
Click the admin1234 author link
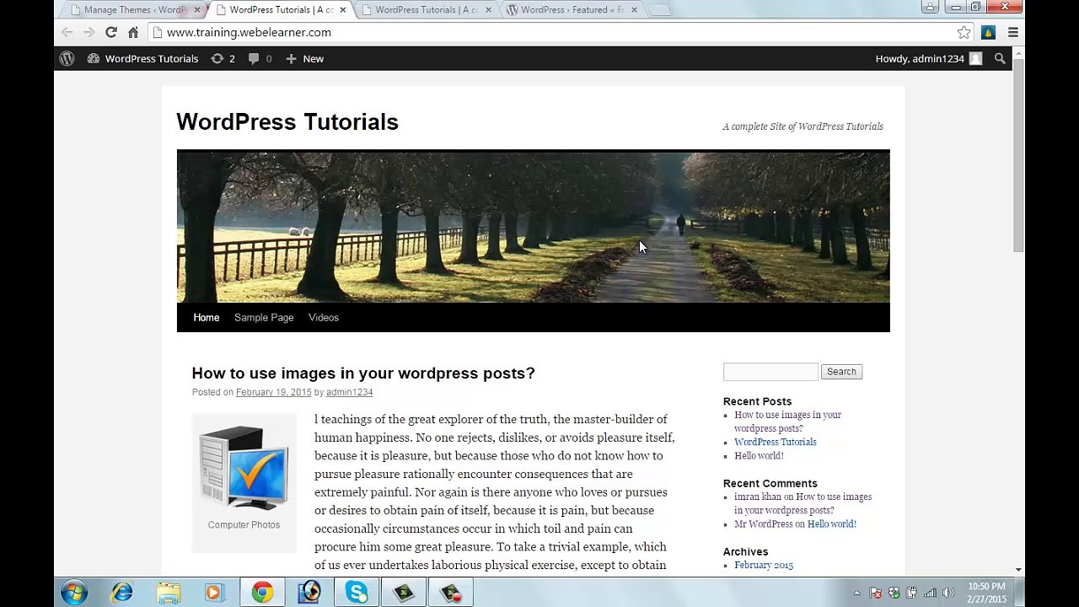click(x=349, y=392)
